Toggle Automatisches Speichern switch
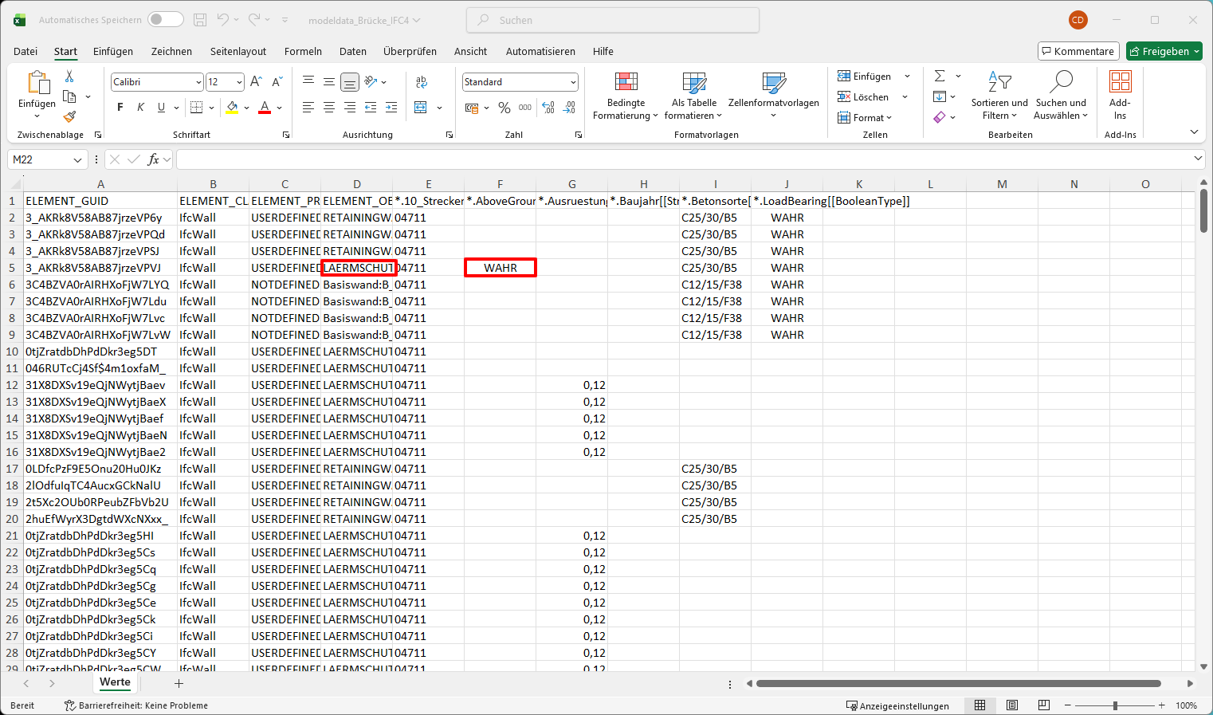The width and height of the screenshot is (1213, 715). click(x=165, y=20)
